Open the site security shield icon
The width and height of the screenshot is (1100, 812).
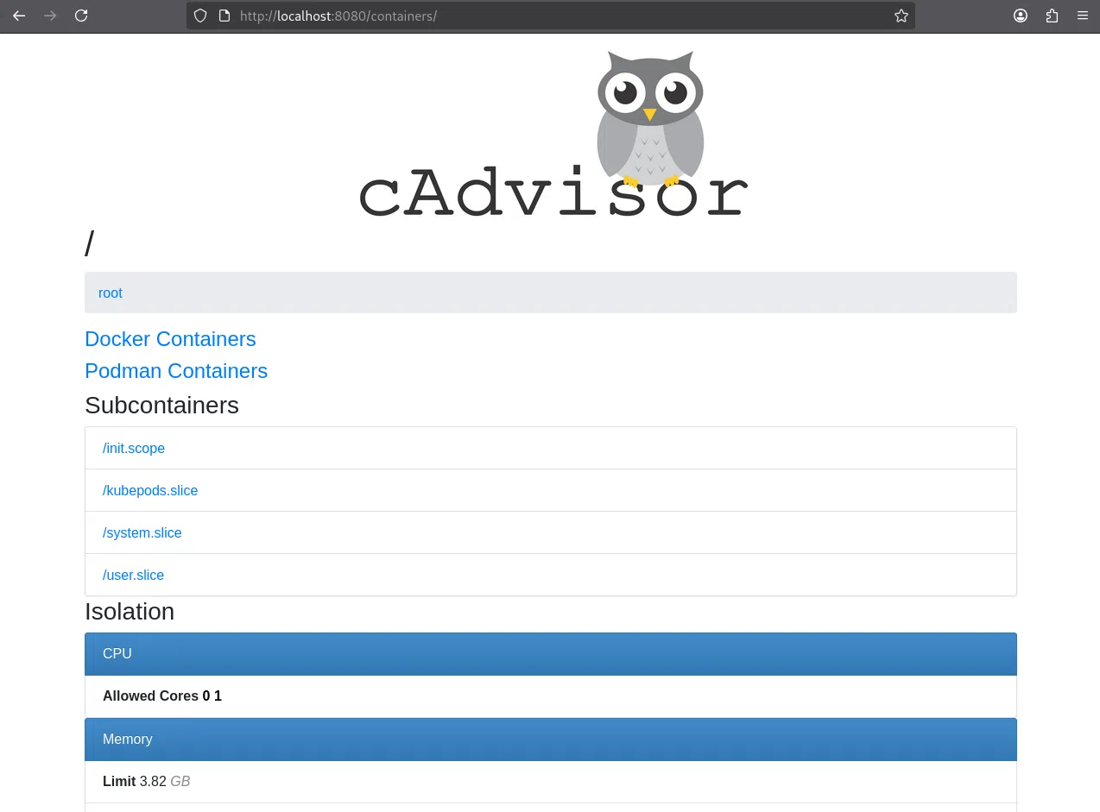click(x=200, y=16)
